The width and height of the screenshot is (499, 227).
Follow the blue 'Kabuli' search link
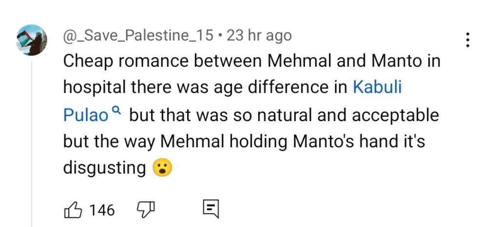tap(377, 88)
